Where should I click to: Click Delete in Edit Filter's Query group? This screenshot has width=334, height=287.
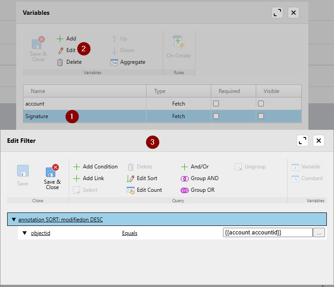point(140,167)
